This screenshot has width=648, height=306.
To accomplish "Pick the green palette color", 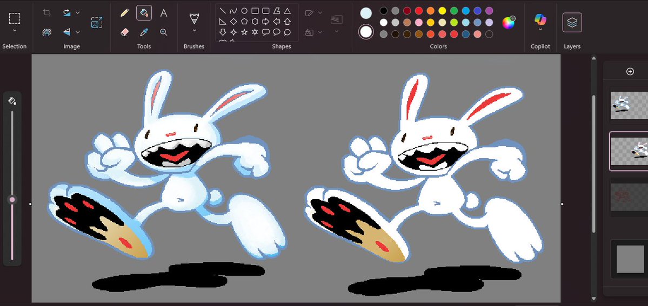I will 454,11.
